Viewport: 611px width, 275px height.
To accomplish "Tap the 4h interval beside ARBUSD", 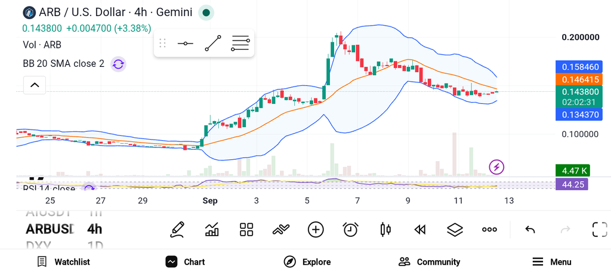I will [x=95, y=229].
